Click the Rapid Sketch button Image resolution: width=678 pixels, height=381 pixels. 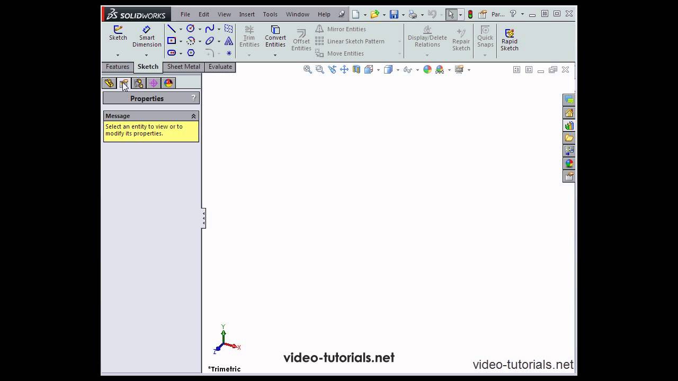click(510, 40)
